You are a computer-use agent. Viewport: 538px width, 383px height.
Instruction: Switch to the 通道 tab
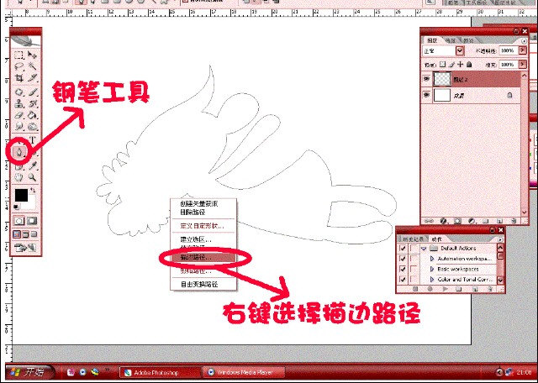(x=451, y=40)
